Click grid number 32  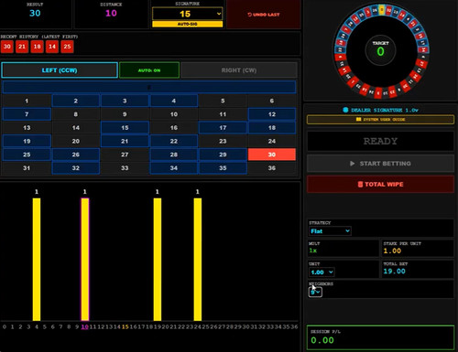[x=76, y=168]
